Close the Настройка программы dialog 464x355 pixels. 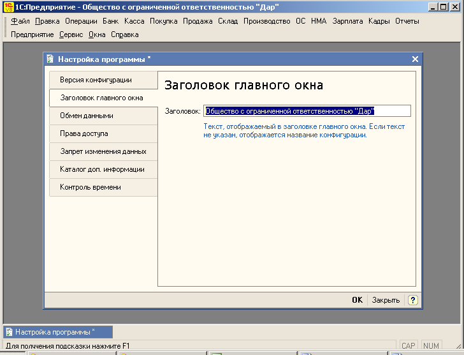415,59
